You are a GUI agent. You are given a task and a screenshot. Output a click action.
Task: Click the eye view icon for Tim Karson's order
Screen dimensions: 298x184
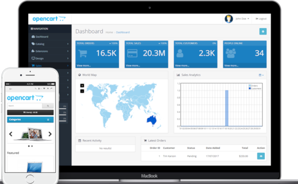(261, 156)
